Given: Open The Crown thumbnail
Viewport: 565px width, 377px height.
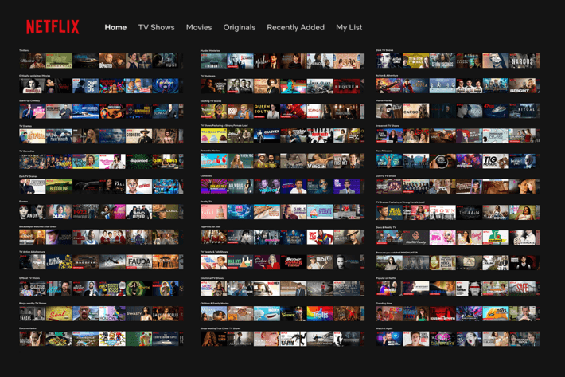Looking at the screenshot, I should [442, 213].
